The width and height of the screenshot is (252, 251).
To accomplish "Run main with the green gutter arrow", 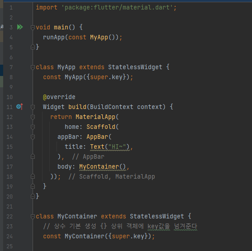I will 20,27.
